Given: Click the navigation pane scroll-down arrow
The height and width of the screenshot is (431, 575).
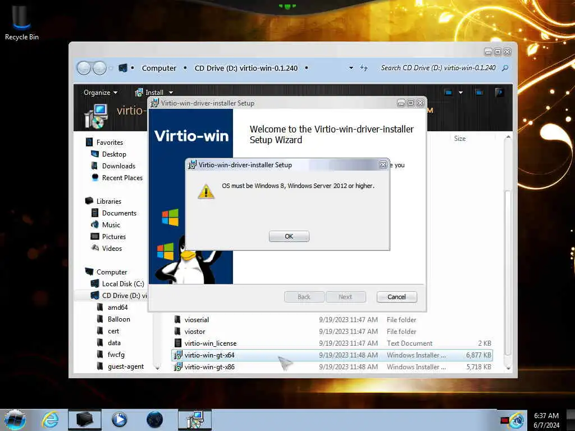Looking at the screenshot, I should coord(157,368).
